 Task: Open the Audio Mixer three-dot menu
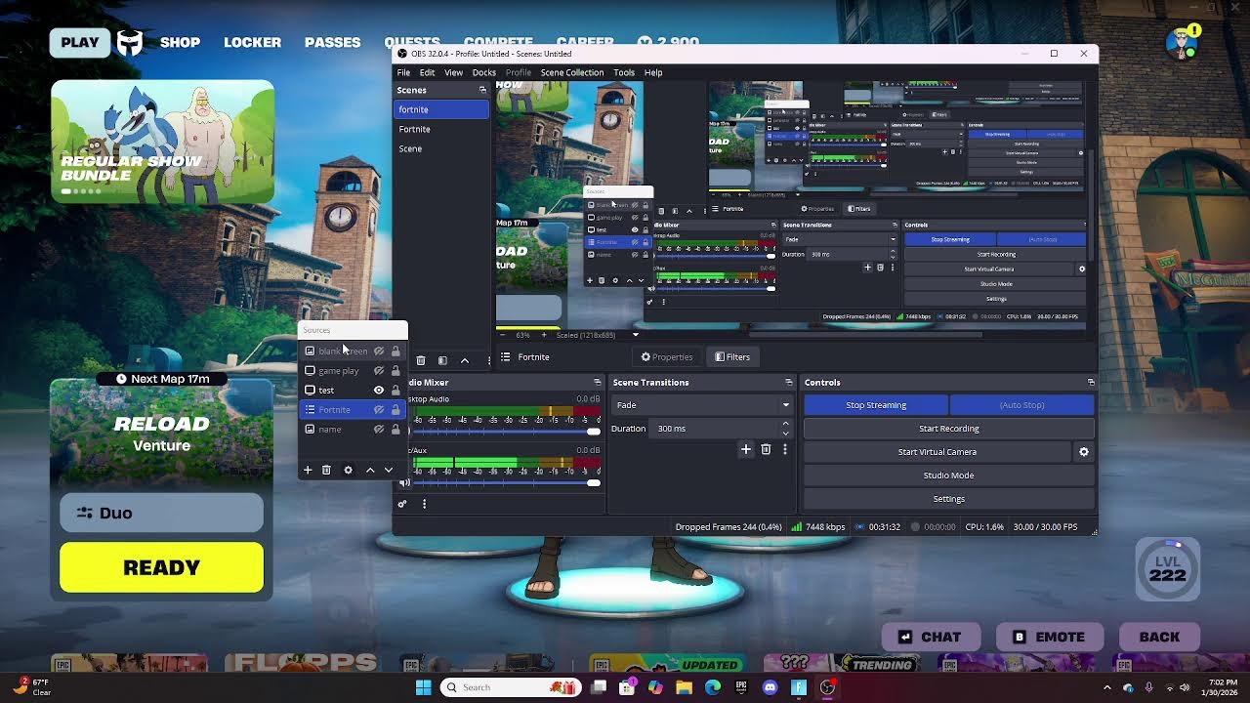(424, 504)
